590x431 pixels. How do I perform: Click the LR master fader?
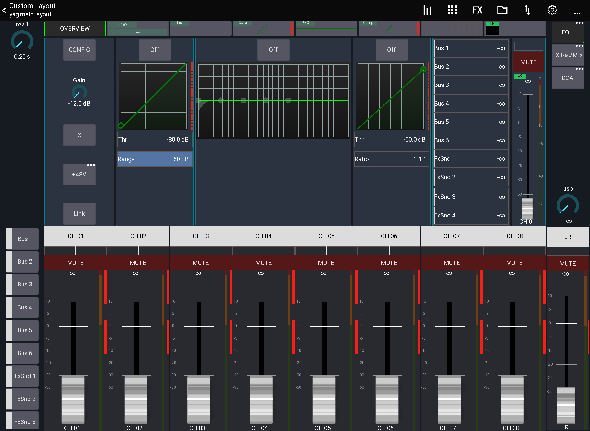point(566,404)
